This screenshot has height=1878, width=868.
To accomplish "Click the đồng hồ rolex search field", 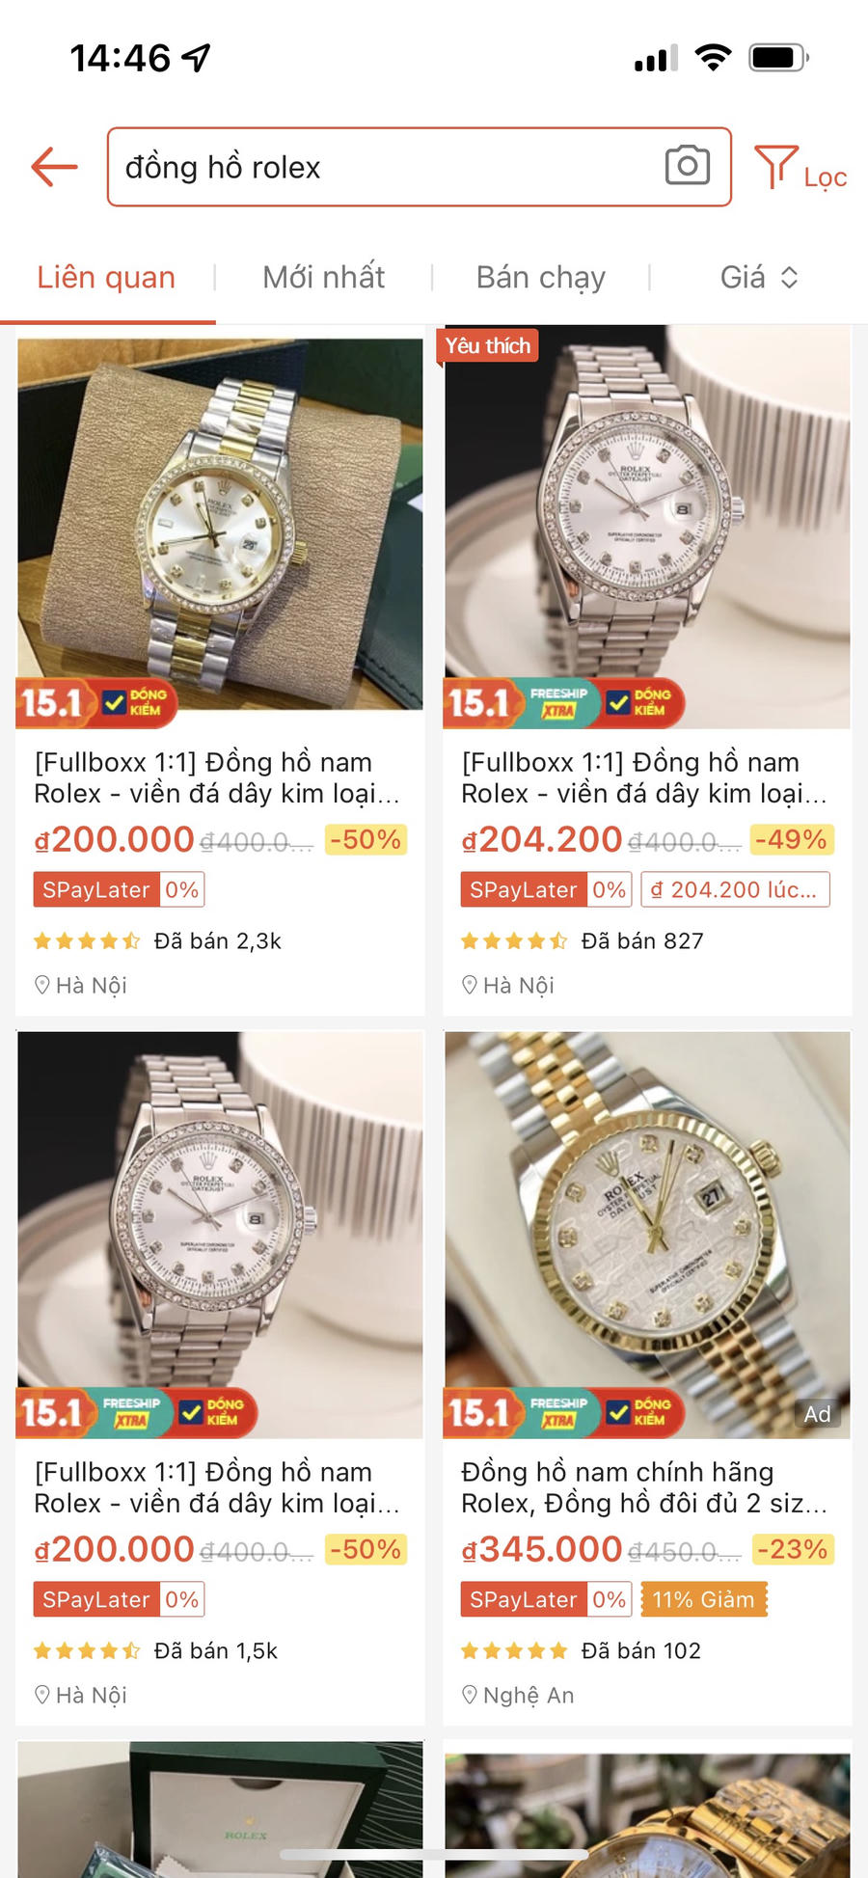I will [419, 167].
